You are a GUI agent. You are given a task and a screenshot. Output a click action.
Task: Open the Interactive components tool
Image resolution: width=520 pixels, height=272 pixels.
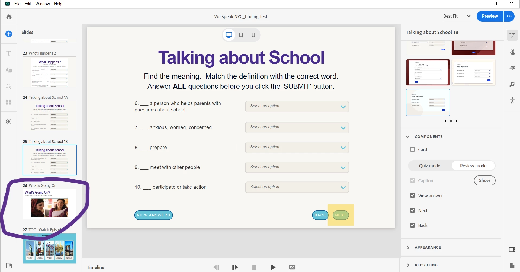click(9, 86)
